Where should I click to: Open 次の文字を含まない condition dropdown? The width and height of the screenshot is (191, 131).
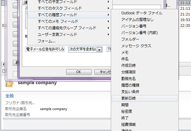point(99,50)
